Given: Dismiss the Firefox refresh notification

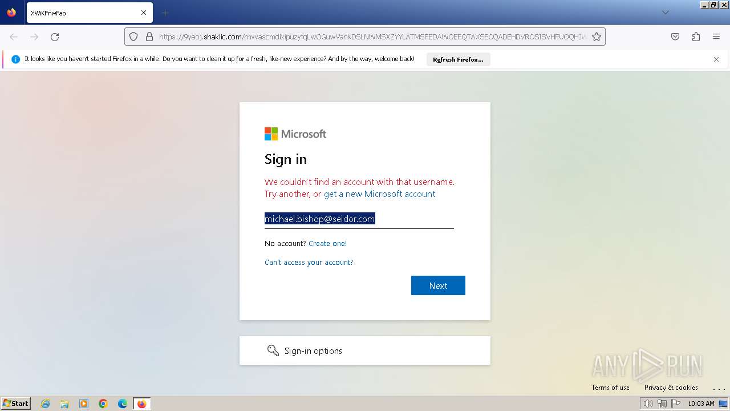Looking at the screenshot, I should 716,59.
